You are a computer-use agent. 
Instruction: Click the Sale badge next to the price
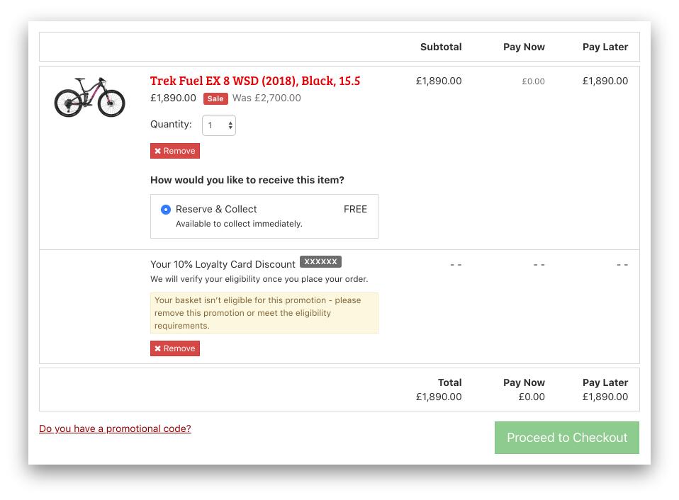point(215,98)
